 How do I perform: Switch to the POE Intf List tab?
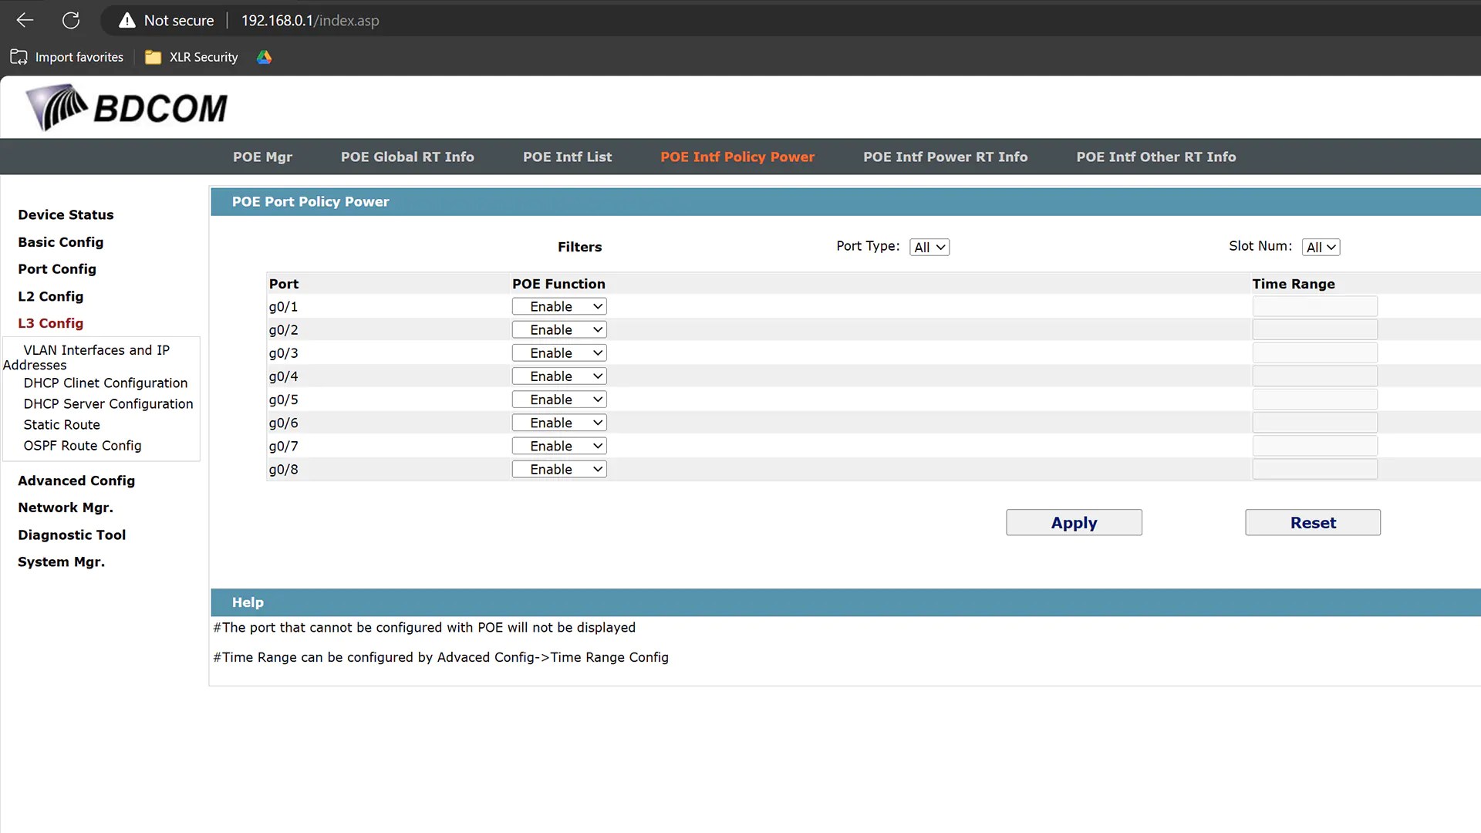click(567, 157)
